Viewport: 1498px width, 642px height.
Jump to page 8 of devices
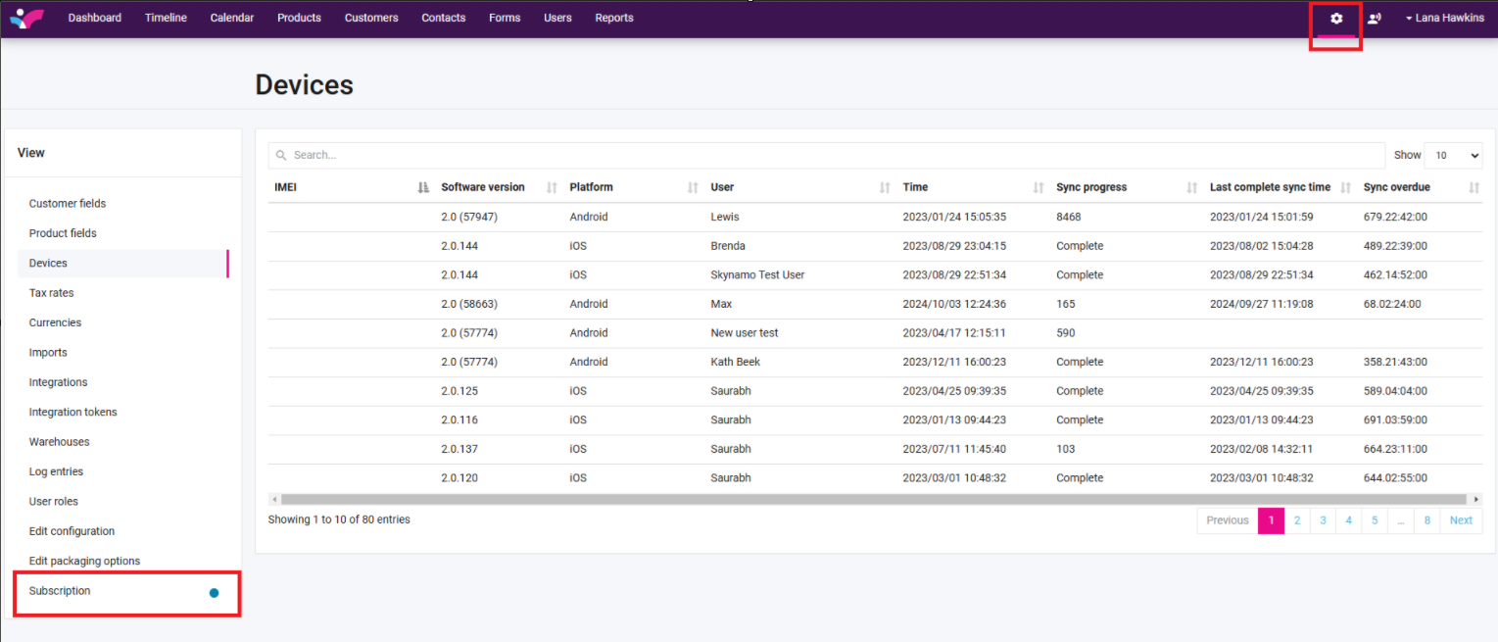tap(1427, 520)
